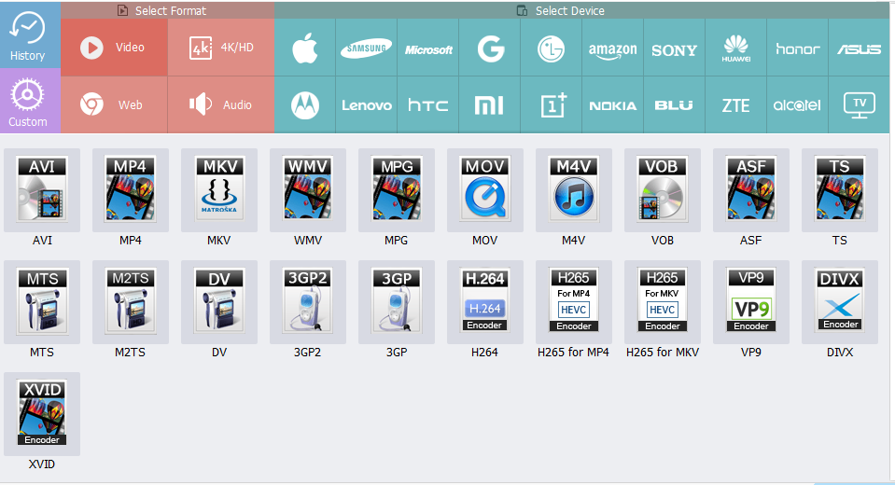The image size is (895, 485).
Task: Choose the XVID encoder format
Action: (42, 414)
